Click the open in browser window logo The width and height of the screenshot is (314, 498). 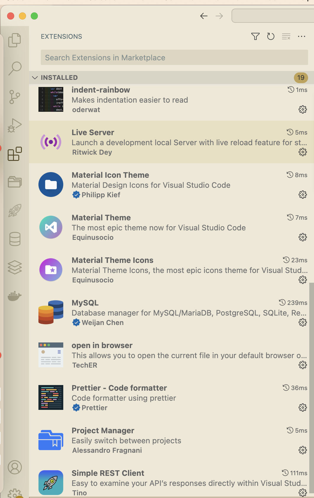(51, 355)
